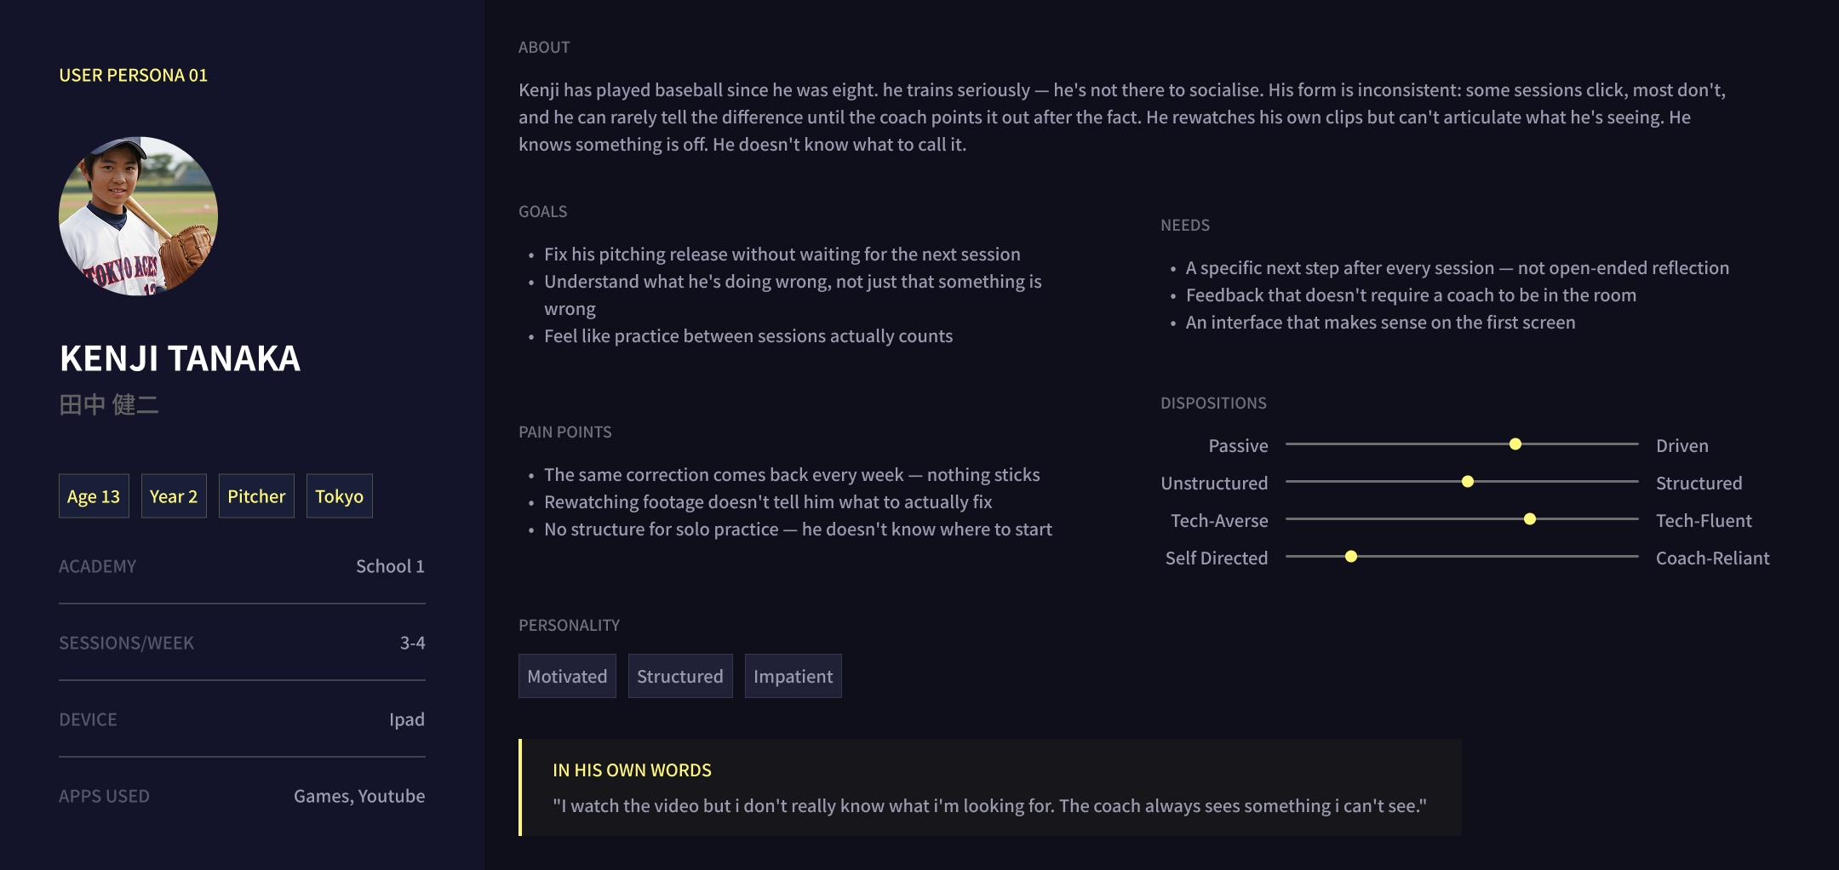Click Kenji Tanaka's profile photo
The width and height of the screenshot is (1839, 870).
pos(138,216)
